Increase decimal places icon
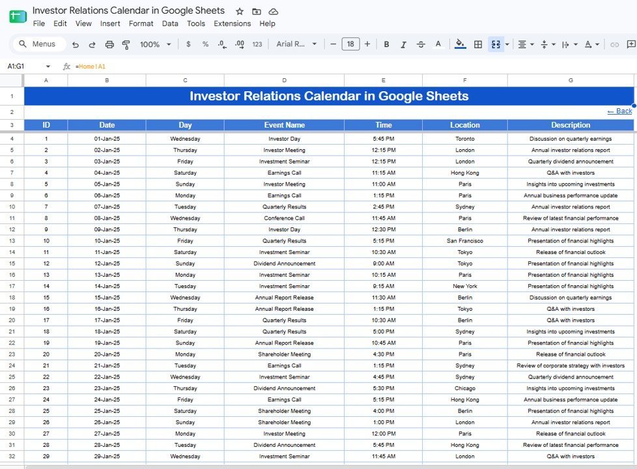 tap(240, 44)
